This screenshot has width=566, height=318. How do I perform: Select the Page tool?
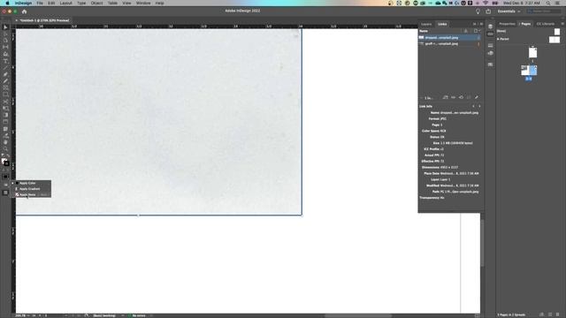[5, 41]
